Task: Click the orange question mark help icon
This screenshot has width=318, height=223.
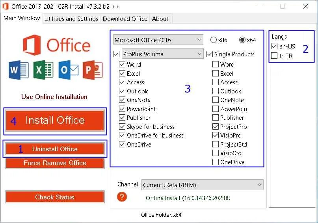Action: tap(122, 197)
